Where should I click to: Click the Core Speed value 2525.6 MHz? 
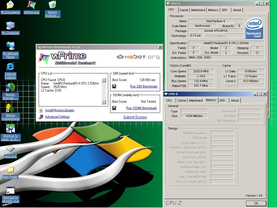(x=201, y=71)
